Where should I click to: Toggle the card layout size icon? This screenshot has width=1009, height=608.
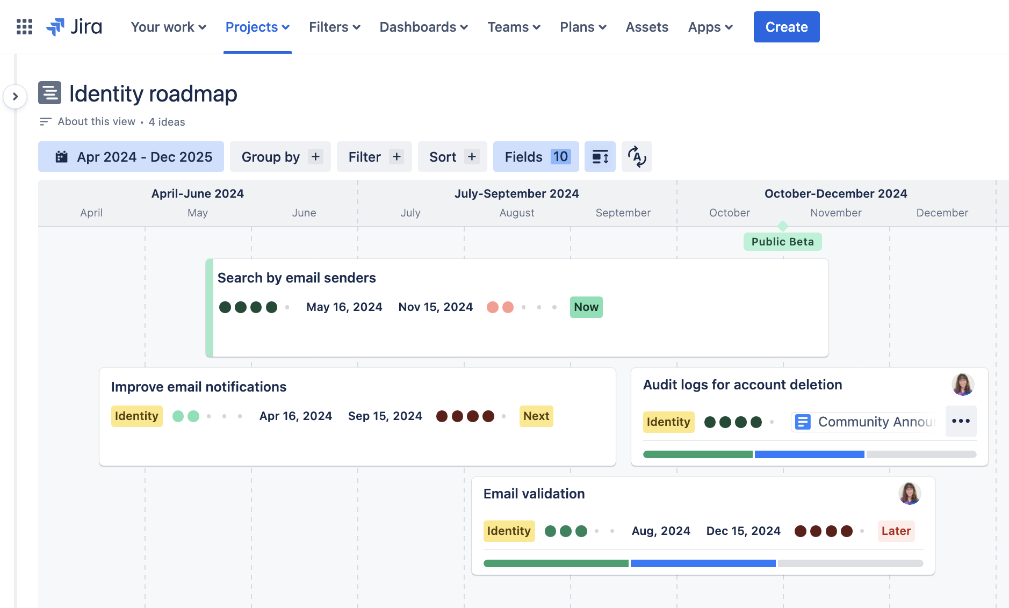tap(600, 157)
